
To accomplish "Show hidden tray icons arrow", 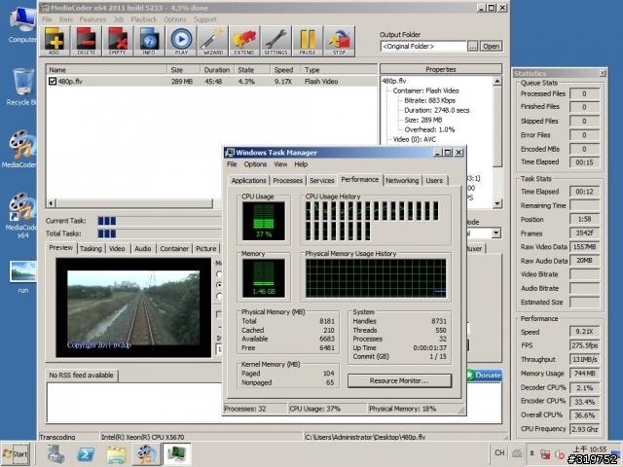I will 532,453.
